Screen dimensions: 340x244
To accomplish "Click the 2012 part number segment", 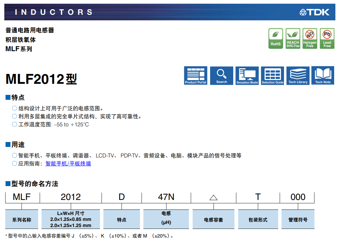I will (71, 197).
